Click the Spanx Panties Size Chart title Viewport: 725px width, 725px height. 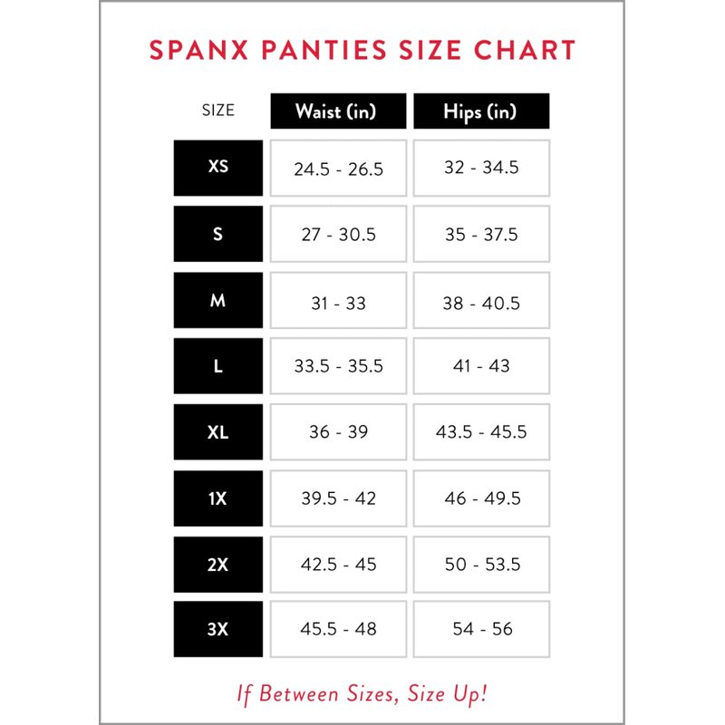[x=362, y=50]
